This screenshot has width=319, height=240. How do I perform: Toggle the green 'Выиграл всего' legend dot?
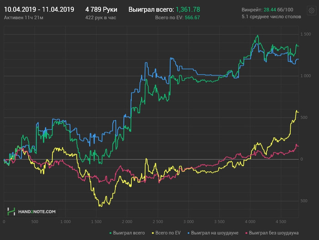point(110,233)
